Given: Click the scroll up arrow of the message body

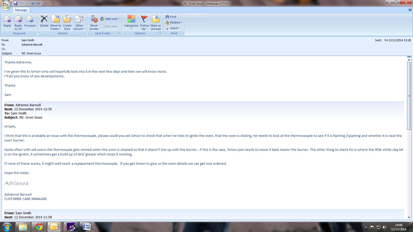Looking at the screenshot, I should (409, 60).
